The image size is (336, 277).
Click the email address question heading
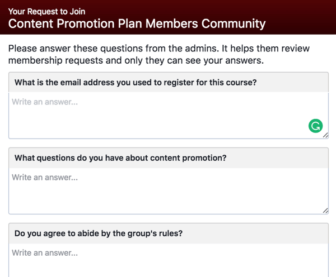pyautogui.click(x=136, y=83)
